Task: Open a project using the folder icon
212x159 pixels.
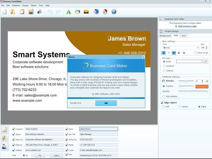Action: pyautogui.click(x=13, y=12)
